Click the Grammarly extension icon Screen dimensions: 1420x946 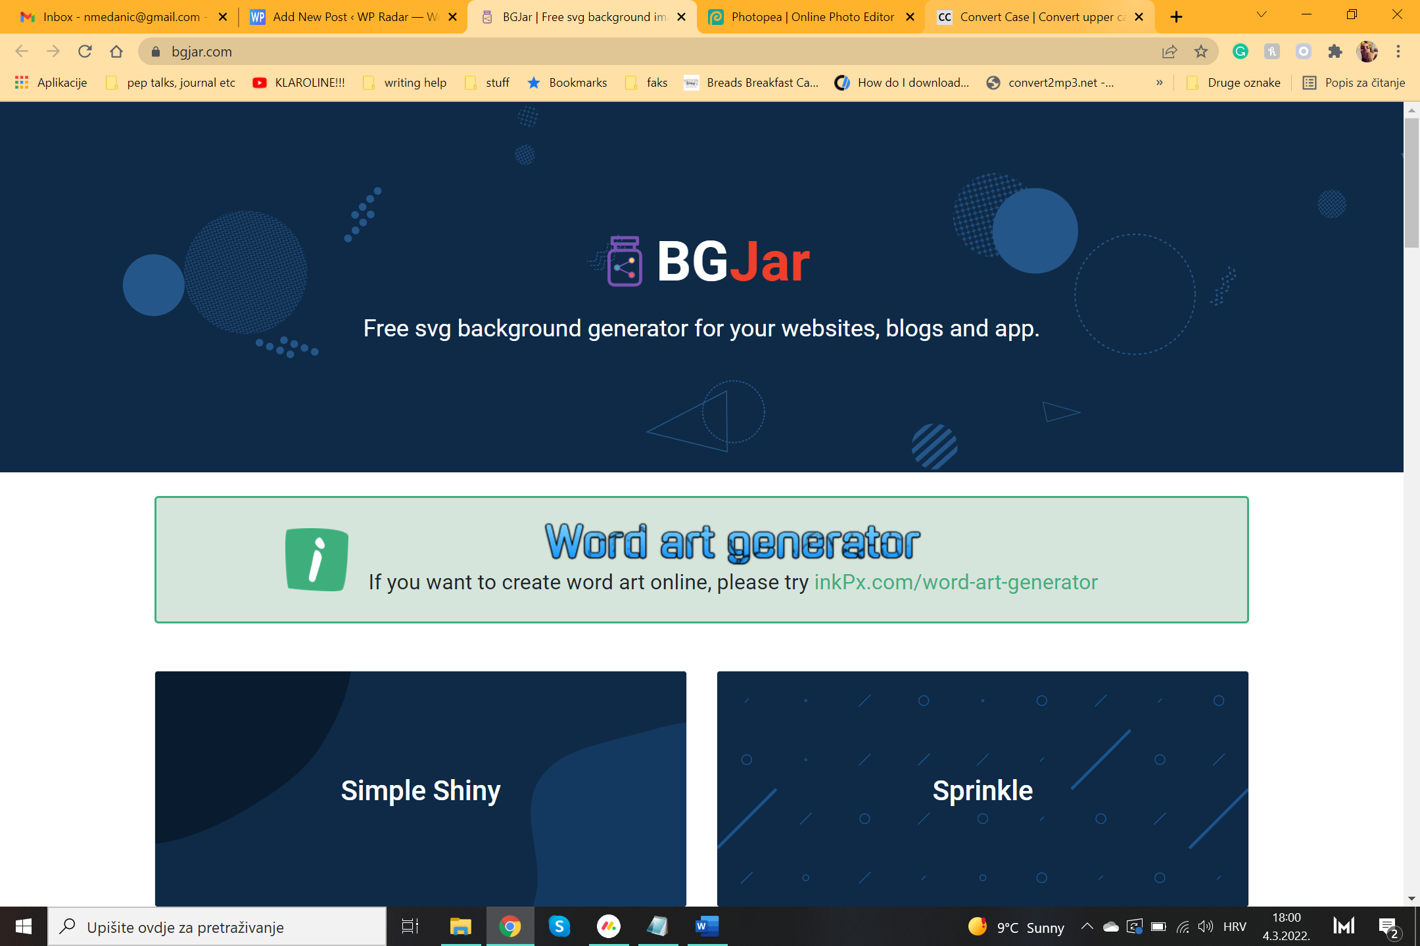[1241, 51]
